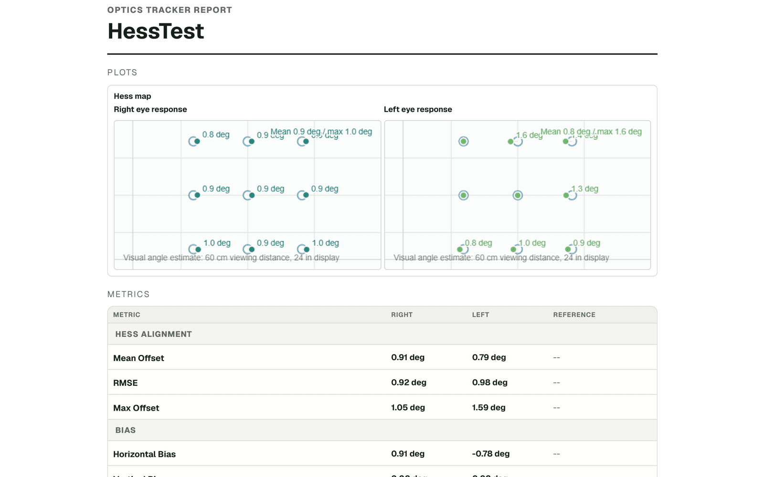Click the 0.91 deg value in Mean Offset row
Image resolution: width=764 pixels, height=477 pixels.
tap(408, 357)
